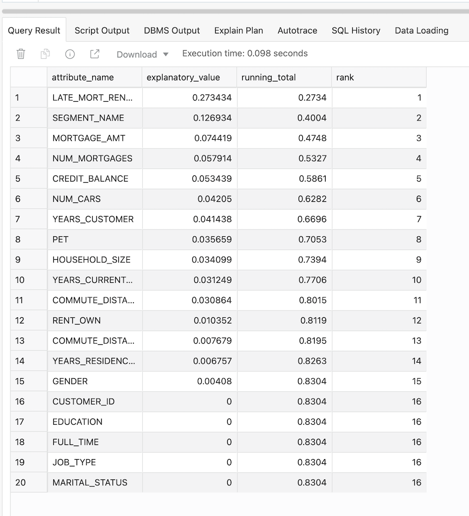
Task: Click the copy results icon
Action: click(x=45, y=54)
